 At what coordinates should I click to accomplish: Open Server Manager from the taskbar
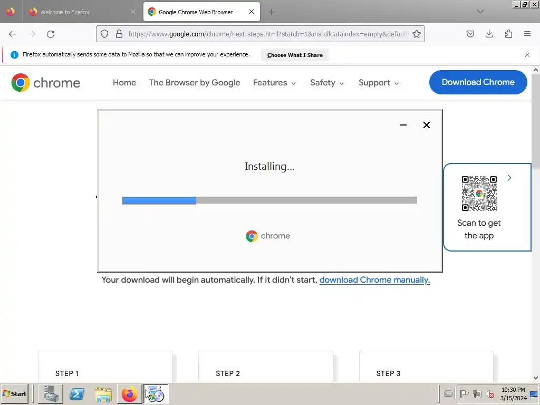point(50,393)
